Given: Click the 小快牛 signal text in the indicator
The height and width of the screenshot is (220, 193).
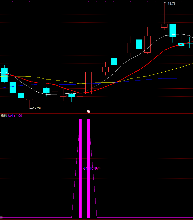Looking at the screenshot, I should pos(96,168).
